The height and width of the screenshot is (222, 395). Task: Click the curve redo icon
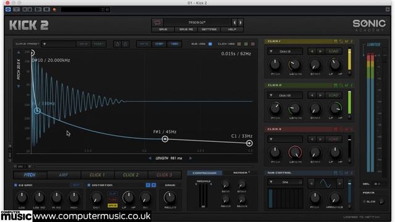pos(125,44)
